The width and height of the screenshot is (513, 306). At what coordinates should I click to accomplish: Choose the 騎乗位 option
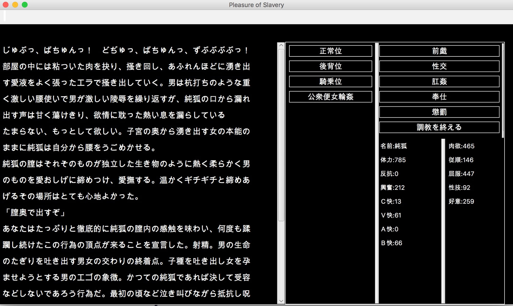pyautogui.click(x=331, y=82)
